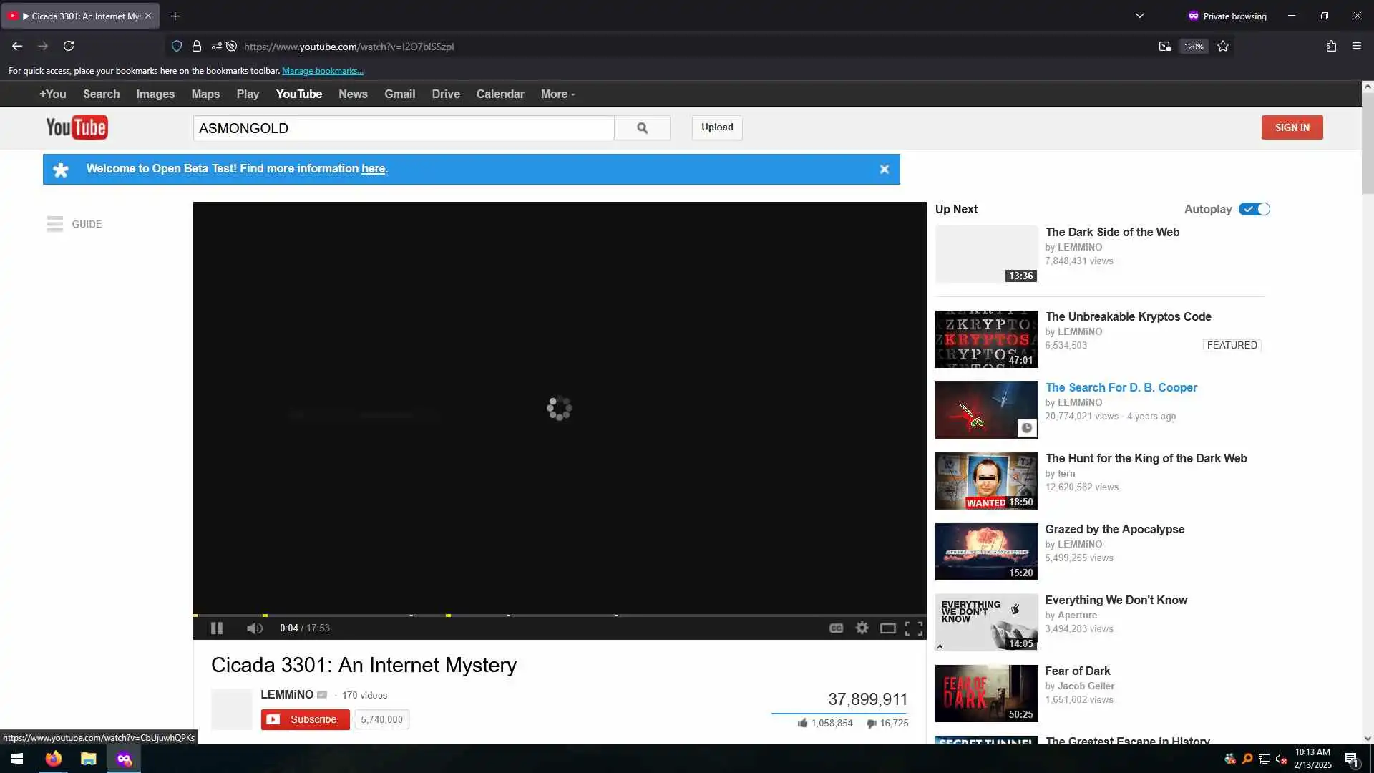Select Images in the Google bar

click(x=155, y=94)
